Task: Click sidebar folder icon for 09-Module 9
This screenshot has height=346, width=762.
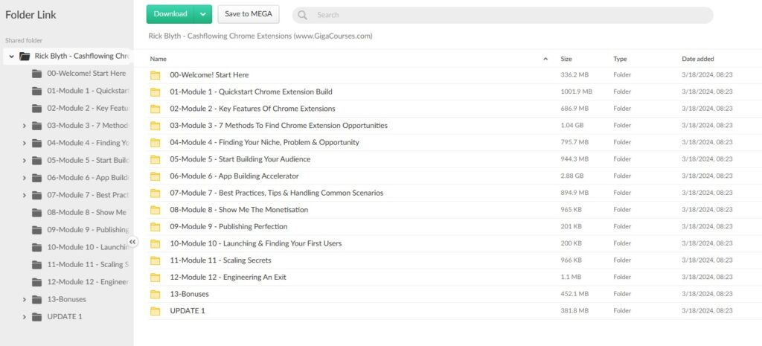Action: coord(37,230)
